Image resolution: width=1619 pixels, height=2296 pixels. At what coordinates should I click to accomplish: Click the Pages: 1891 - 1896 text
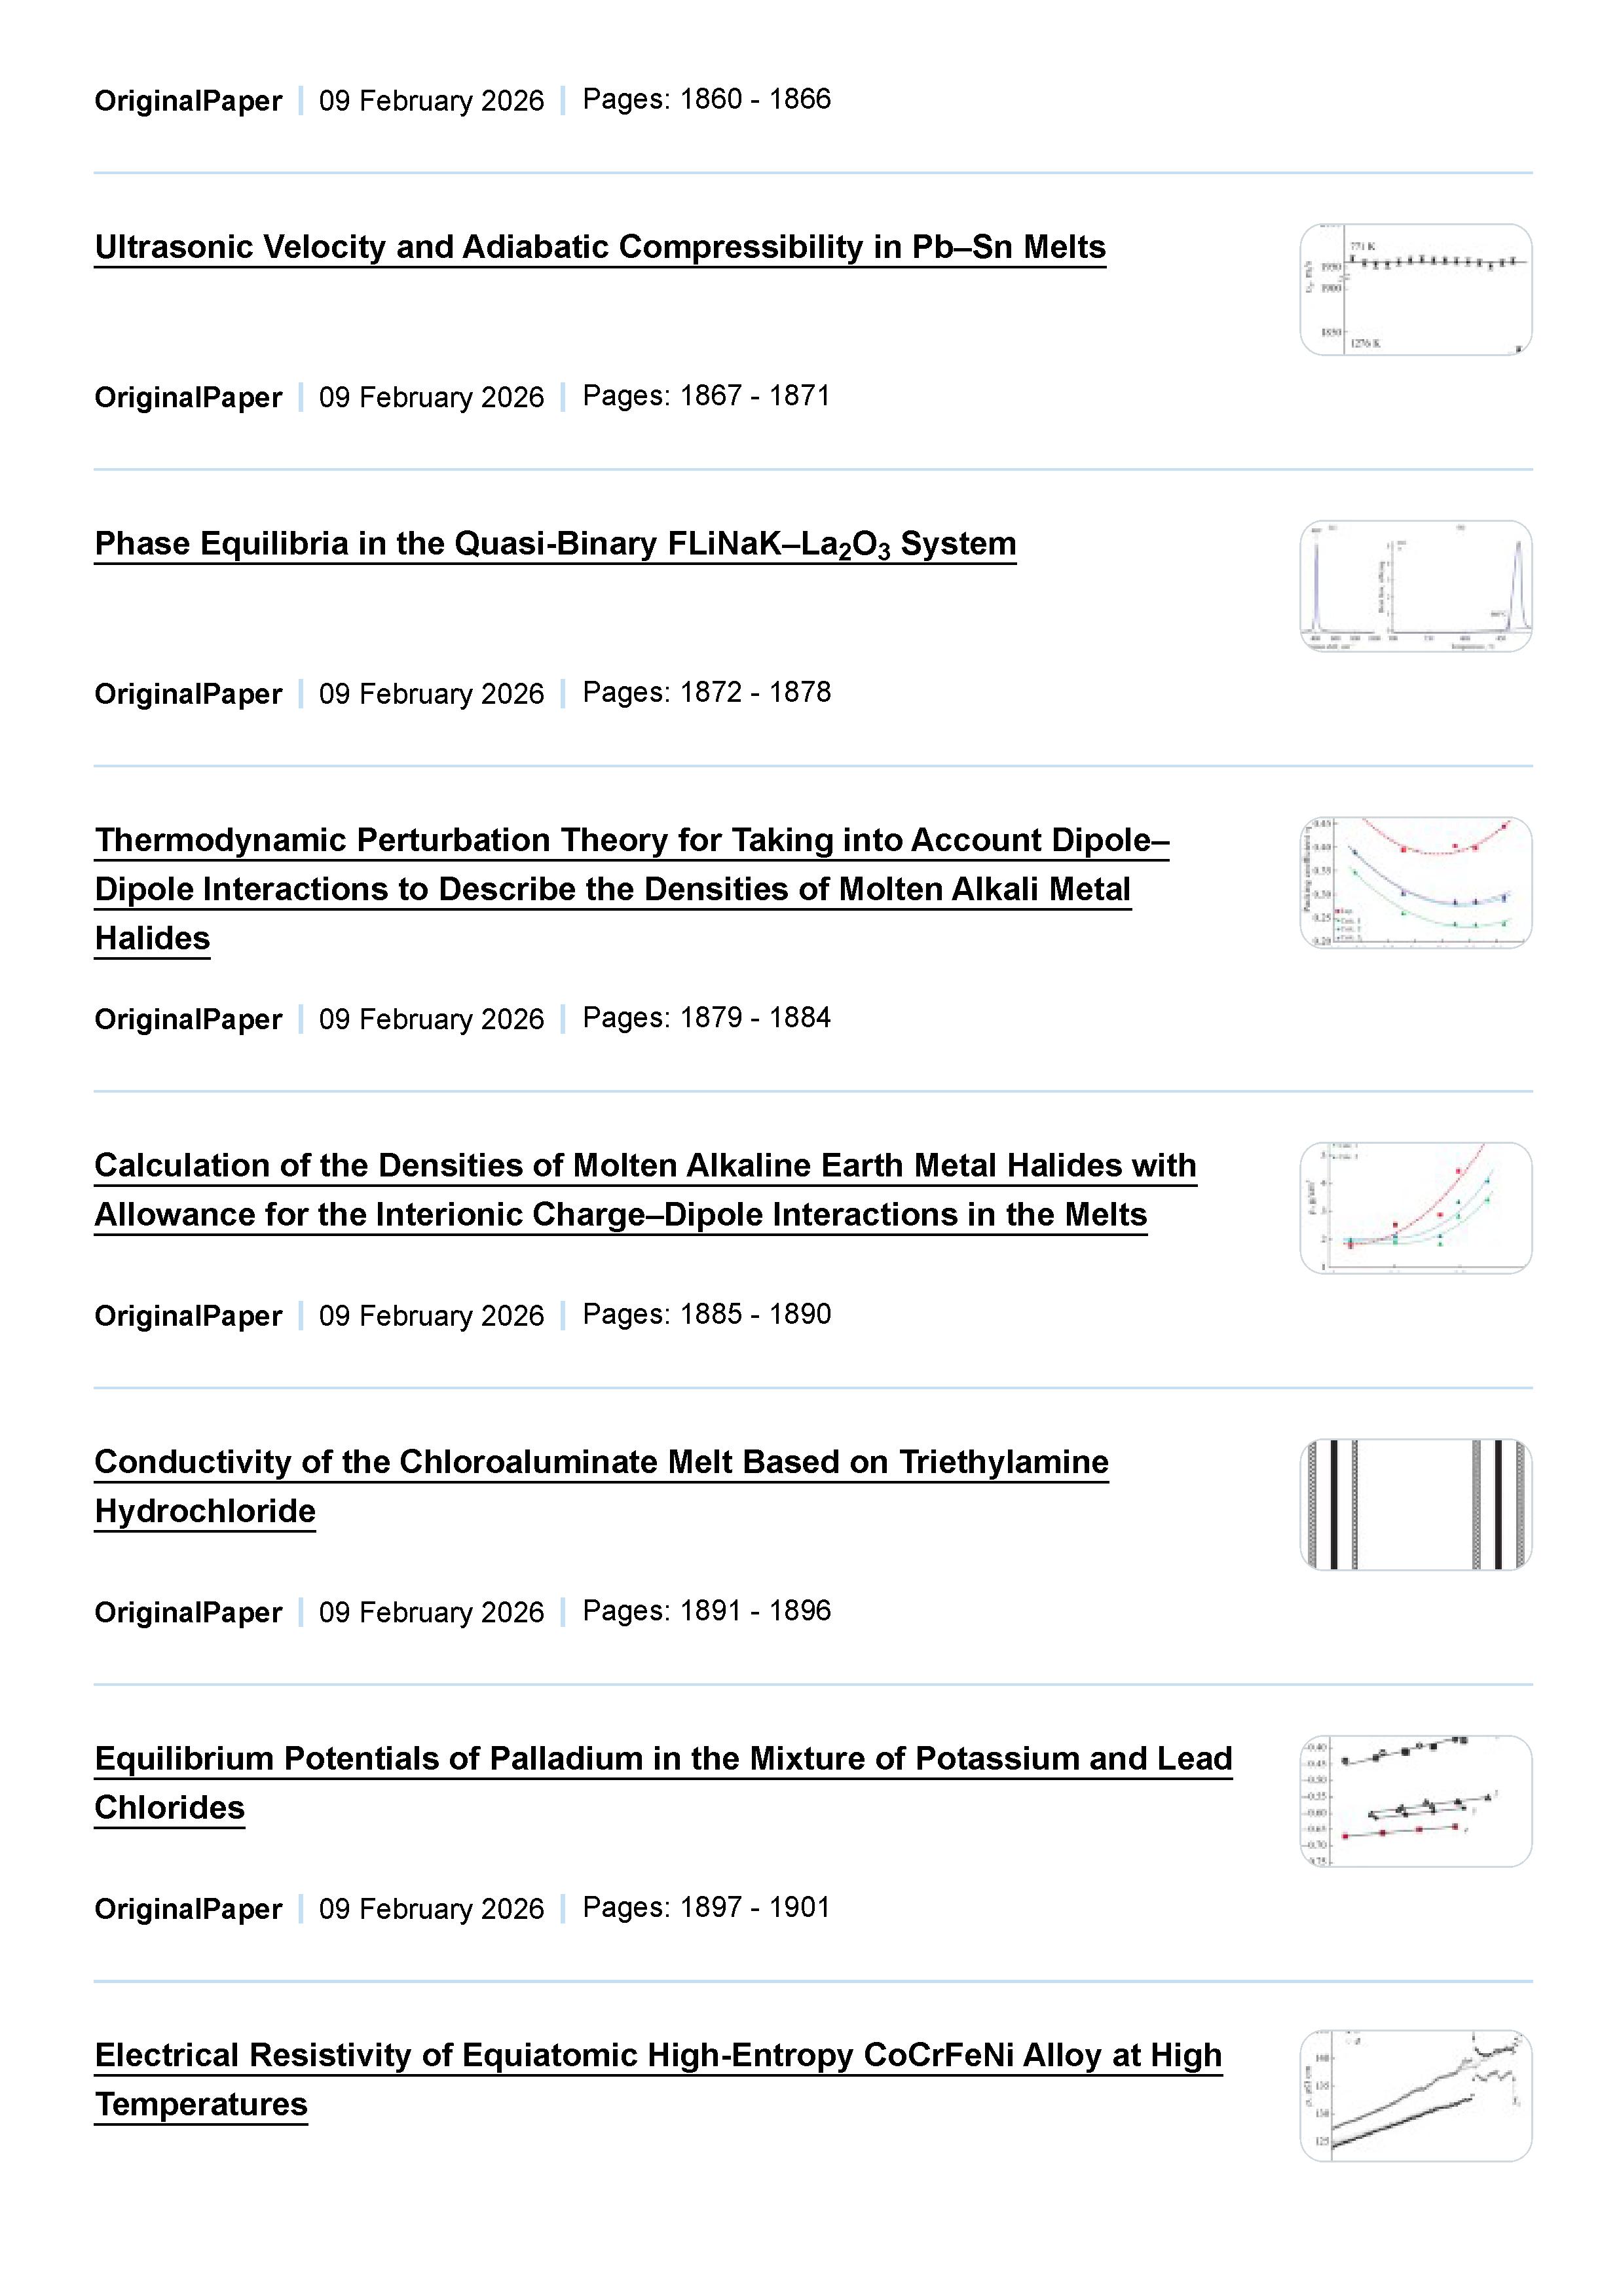pyautogui.click(x=705, y=1611)
